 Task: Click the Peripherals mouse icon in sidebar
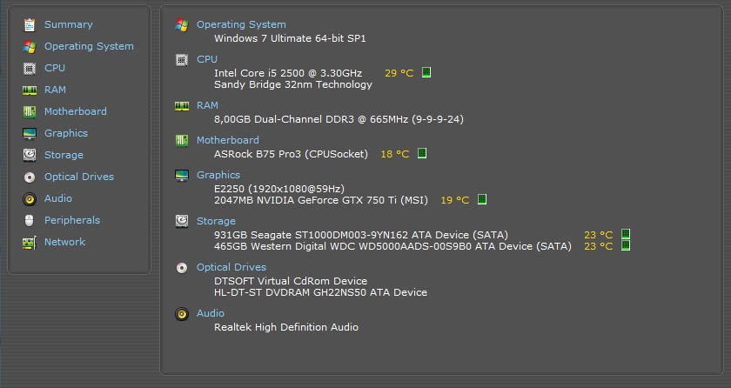tap(30, 220)
